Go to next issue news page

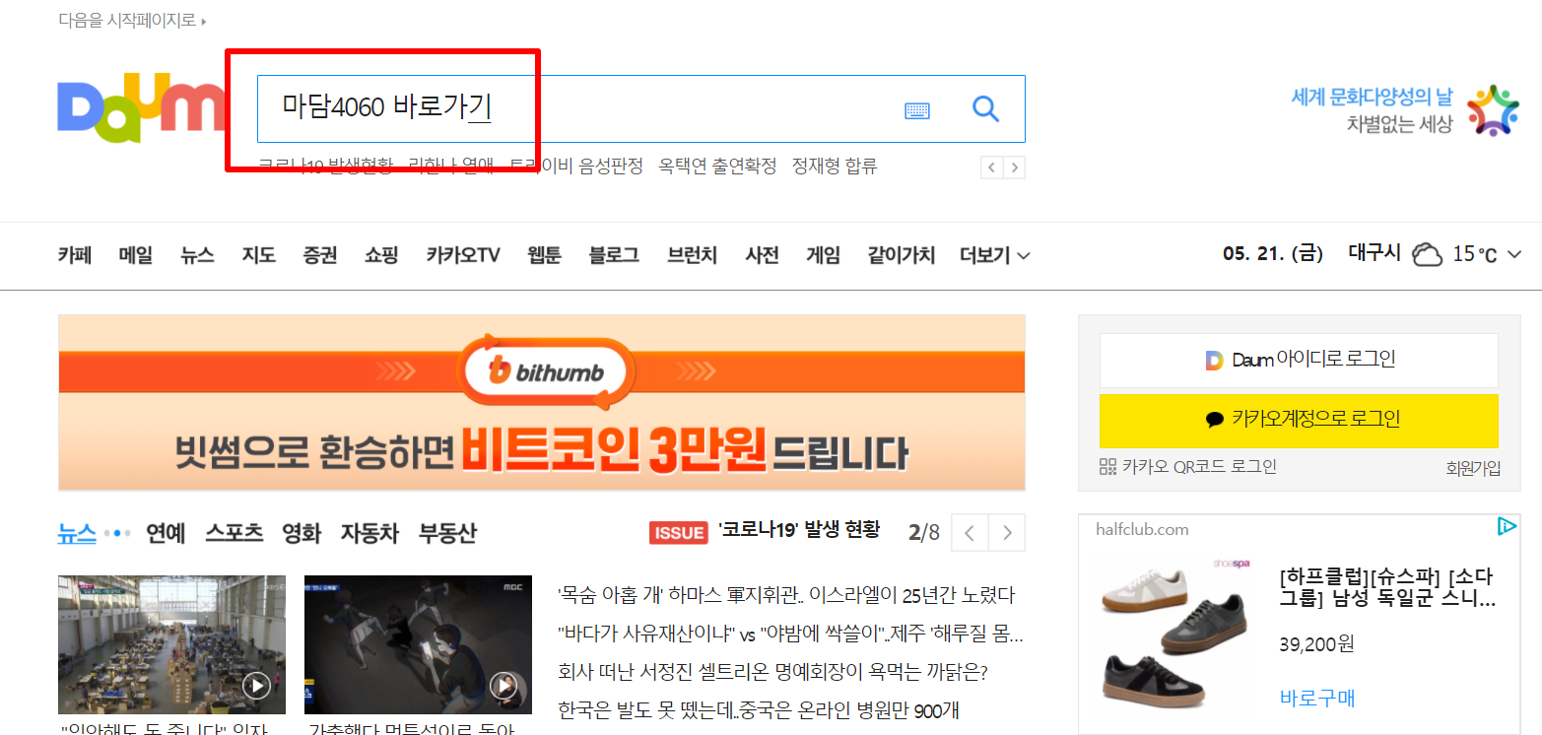(x=1007, y=533)
